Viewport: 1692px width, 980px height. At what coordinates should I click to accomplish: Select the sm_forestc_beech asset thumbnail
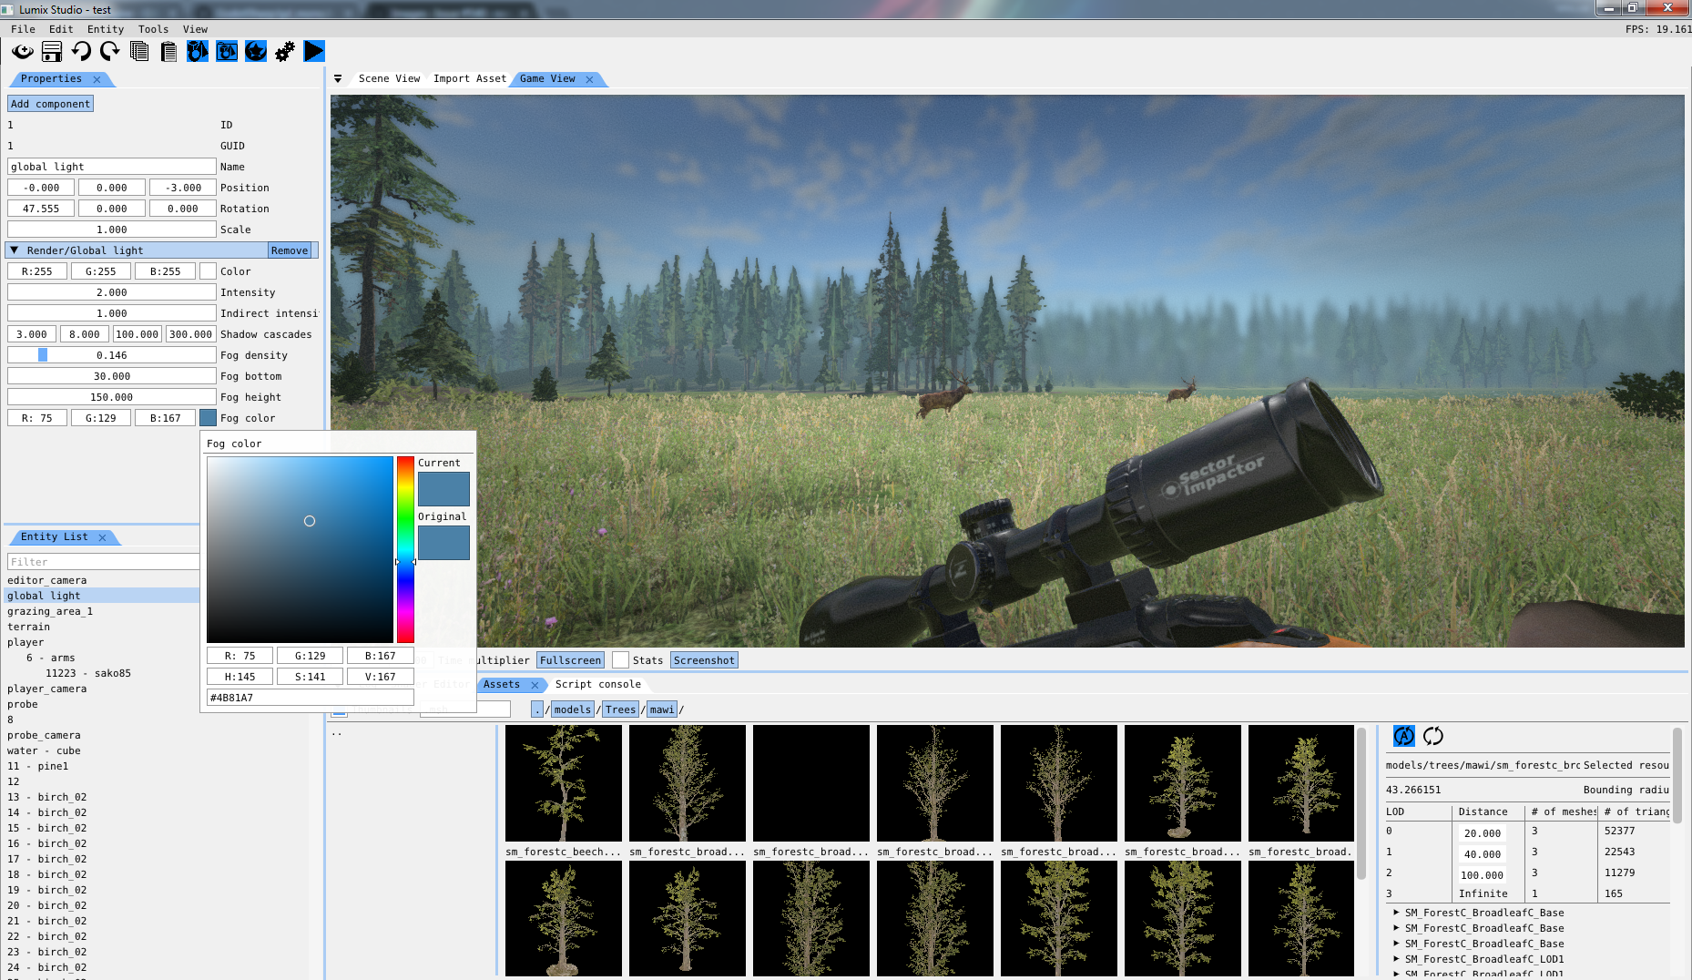click(x=564, y=783)
